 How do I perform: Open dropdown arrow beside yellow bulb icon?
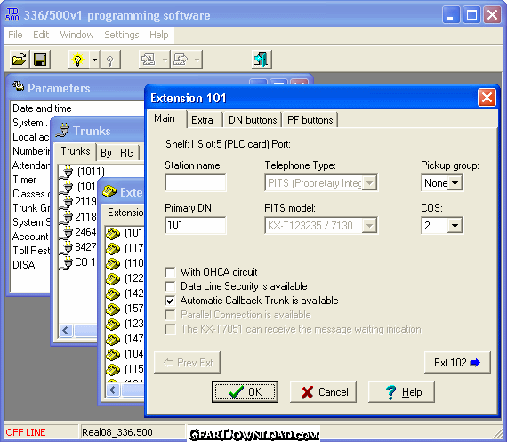pos(94,60)
